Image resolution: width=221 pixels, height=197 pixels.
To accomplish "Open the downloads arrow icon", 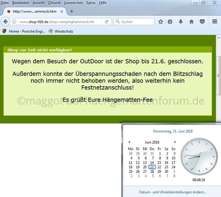I will click(x=181, y=22).
